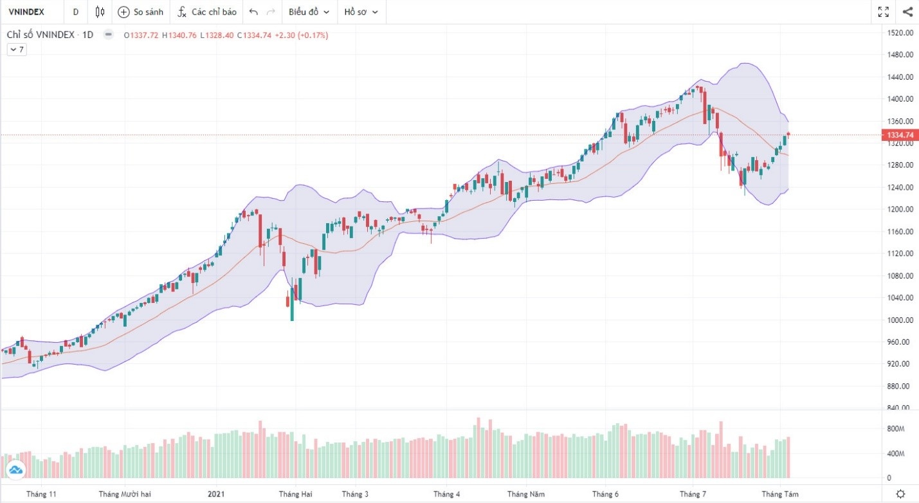Click the So sánh compare plus icon
Screen dimensions: 919x503
pyautogui.click(x=123, y=12)
